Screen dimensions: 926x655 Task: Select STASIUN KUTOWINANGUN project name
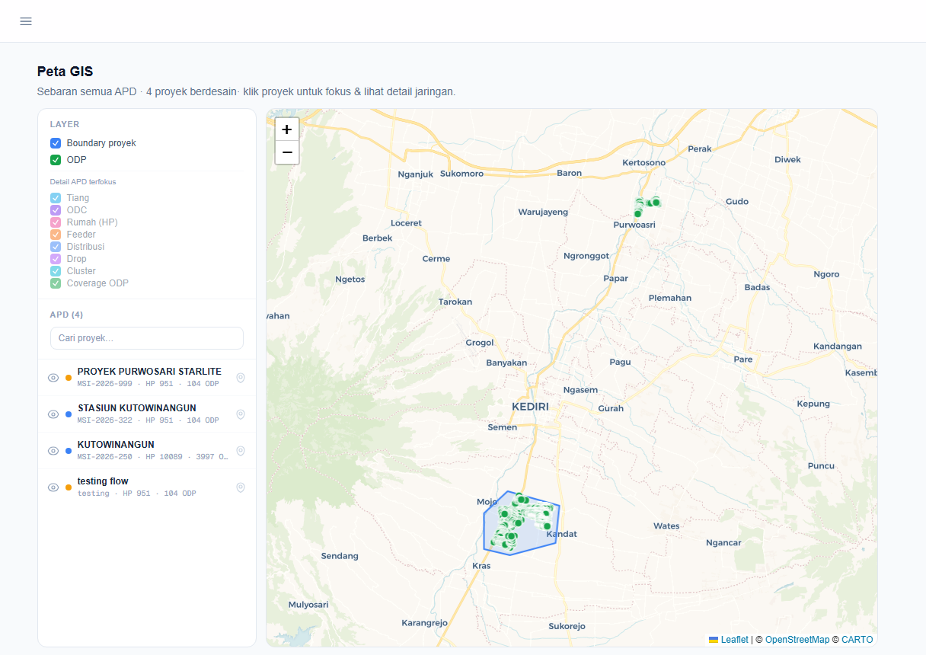(x=137, y=408)
